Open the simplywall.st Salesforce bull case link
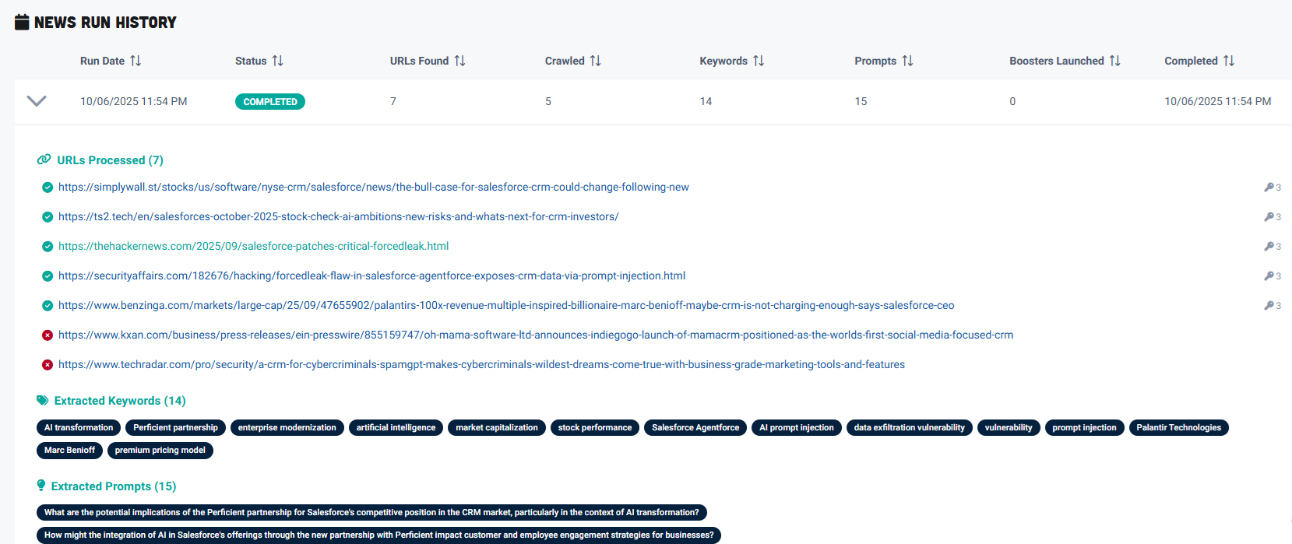Image resolution: width=1292 pixels, height=544 pixels. [x=374, y=187]
